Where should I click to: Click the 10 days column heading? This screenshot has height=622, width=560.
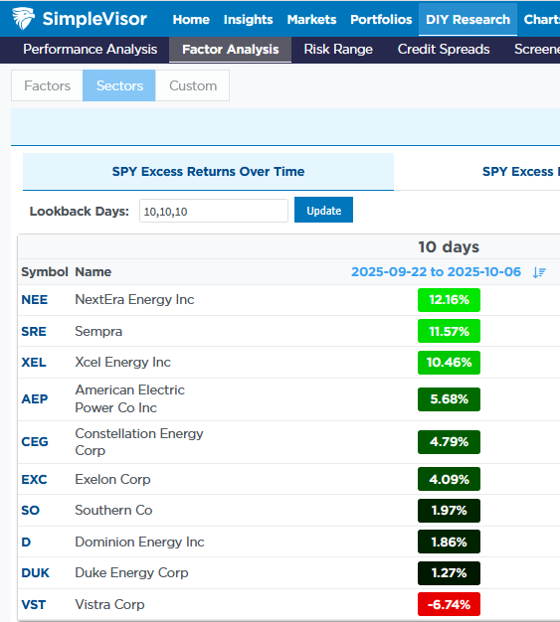(x=449, y=247)
